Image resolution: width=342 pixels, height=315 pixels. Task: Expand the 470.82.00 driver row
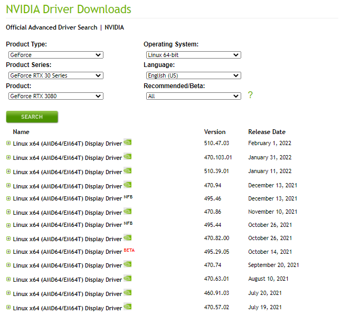(x=8, y=238)
